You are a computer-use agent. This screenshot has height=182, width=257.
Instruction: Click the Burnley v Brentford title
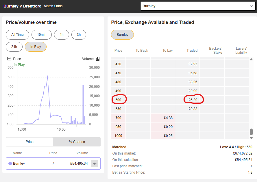(23, 6)
